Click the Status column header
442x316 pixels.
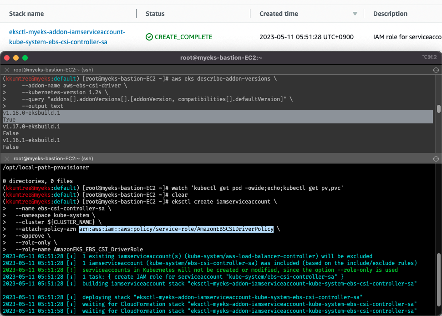[x=155, y=14]
